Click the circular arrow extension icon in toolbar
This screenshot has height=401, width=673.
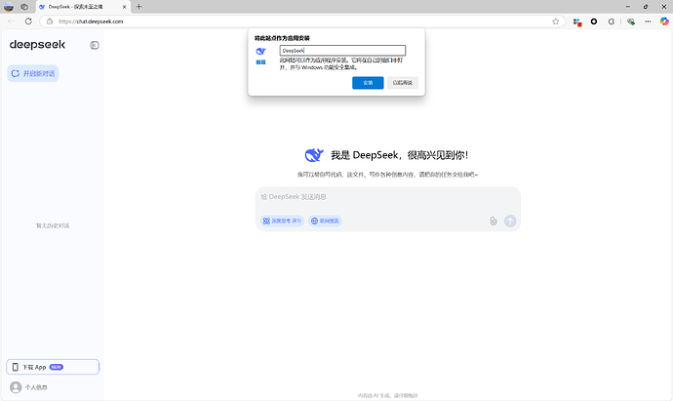(x=612, y=21)
